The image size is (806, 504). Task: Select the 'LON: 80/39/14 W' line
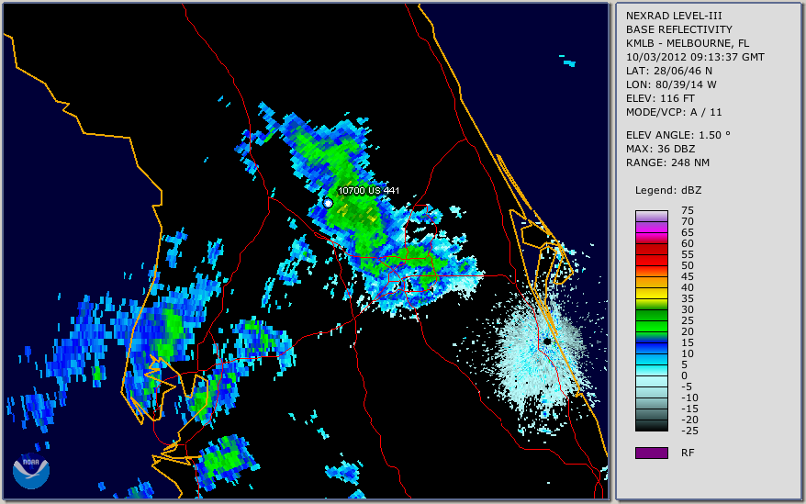[671, 84]
